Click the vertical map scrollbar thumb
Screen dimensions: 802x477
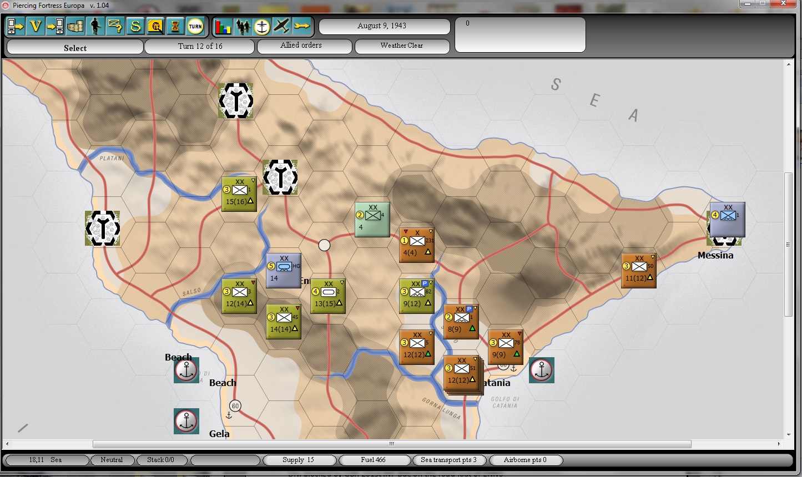tap(789, 245)
